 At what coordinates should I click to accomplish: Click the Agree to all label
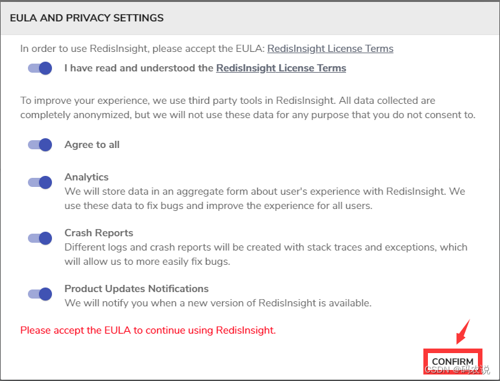92,145
